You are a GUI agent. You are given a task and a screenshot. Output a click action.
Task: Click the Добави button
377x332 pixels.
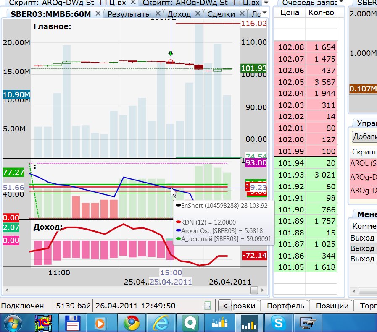pos(364,136)
